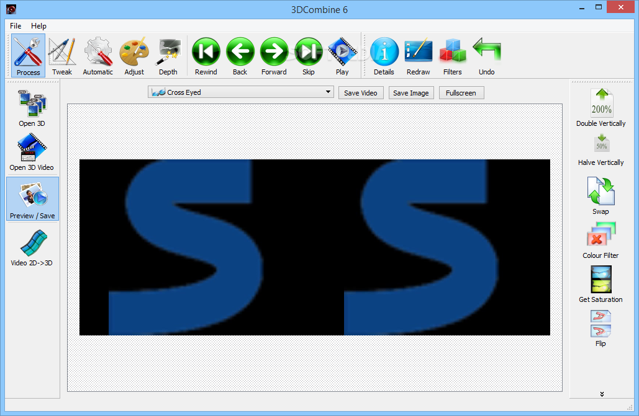Launch Video 2D->3D conversion

coord(32,247)
